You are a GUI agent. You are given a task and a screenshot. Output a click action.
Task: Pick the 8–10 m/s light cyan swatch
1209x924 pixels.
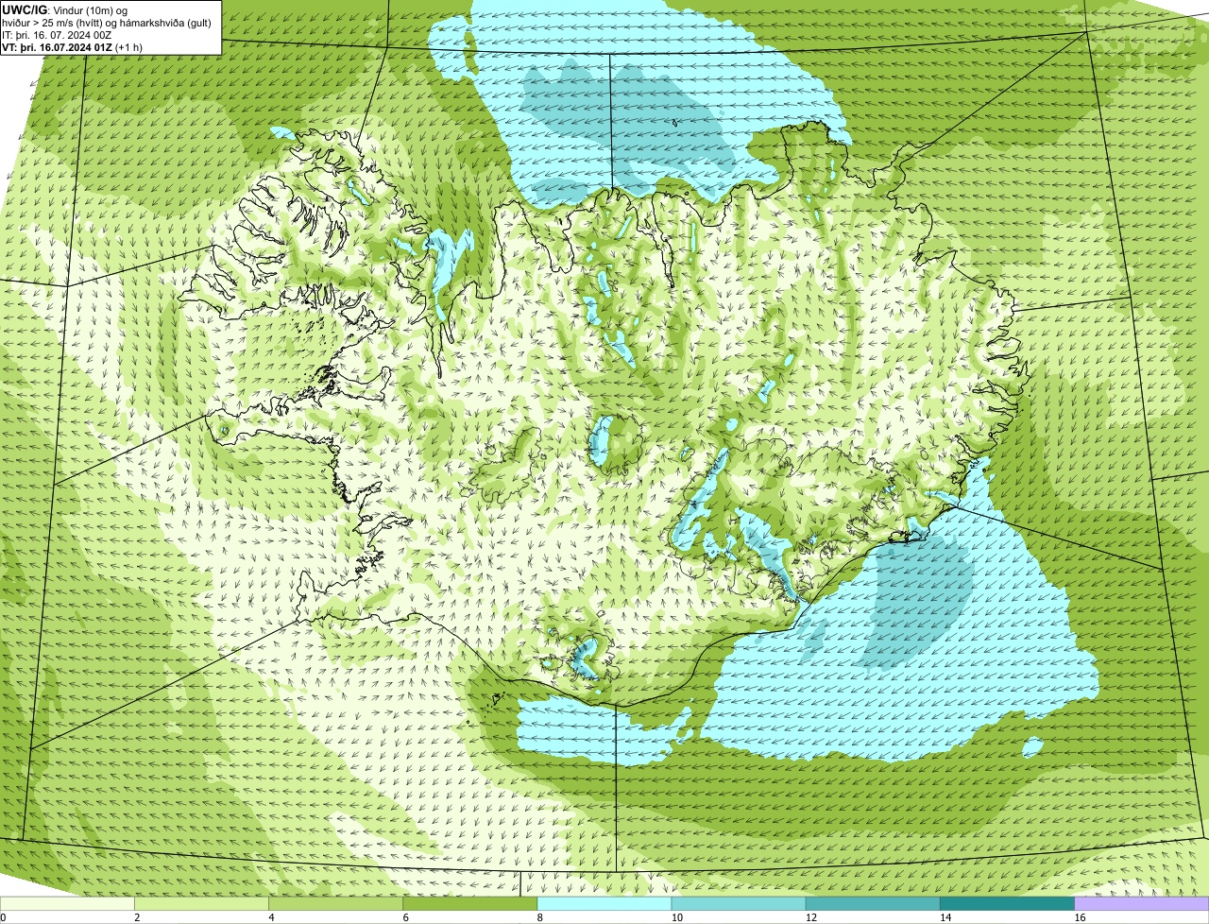604,904
